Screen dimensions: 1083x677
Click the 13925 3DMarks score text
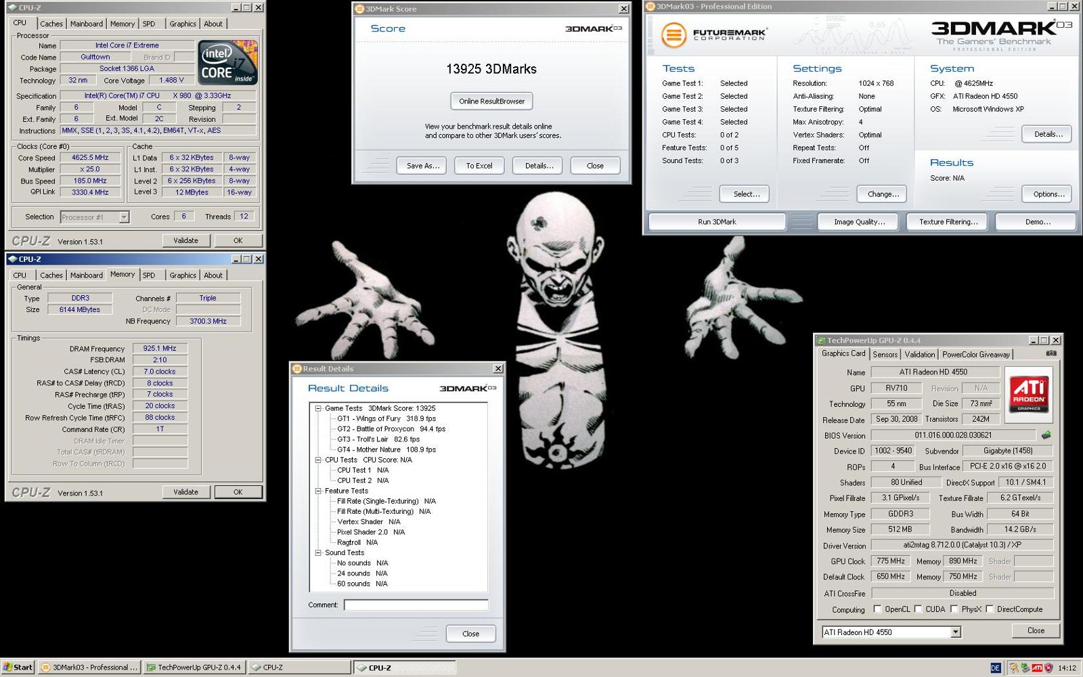491,69
